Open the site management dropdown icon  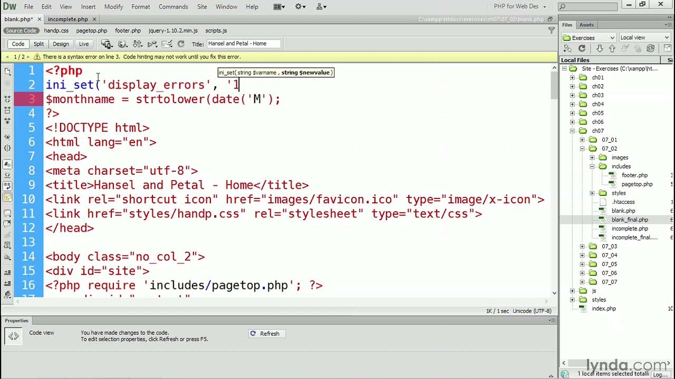coord(321,7)
